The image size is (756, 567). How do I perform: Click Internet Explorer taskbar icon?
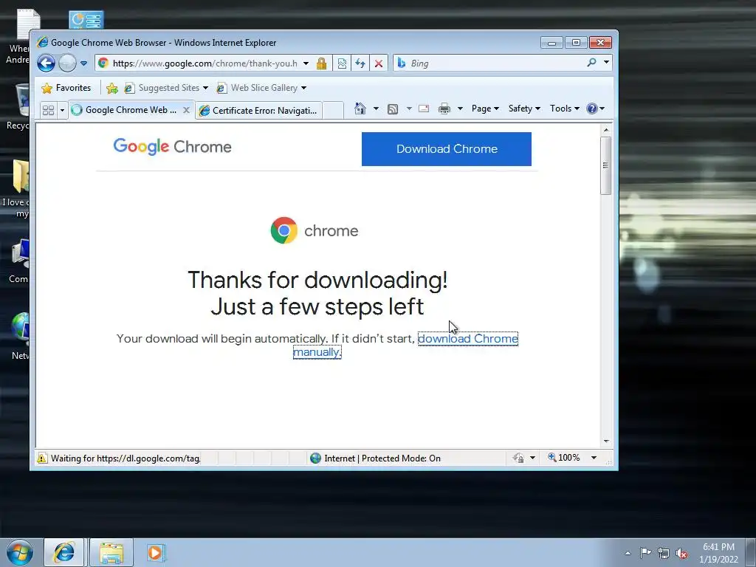point(64,552)
